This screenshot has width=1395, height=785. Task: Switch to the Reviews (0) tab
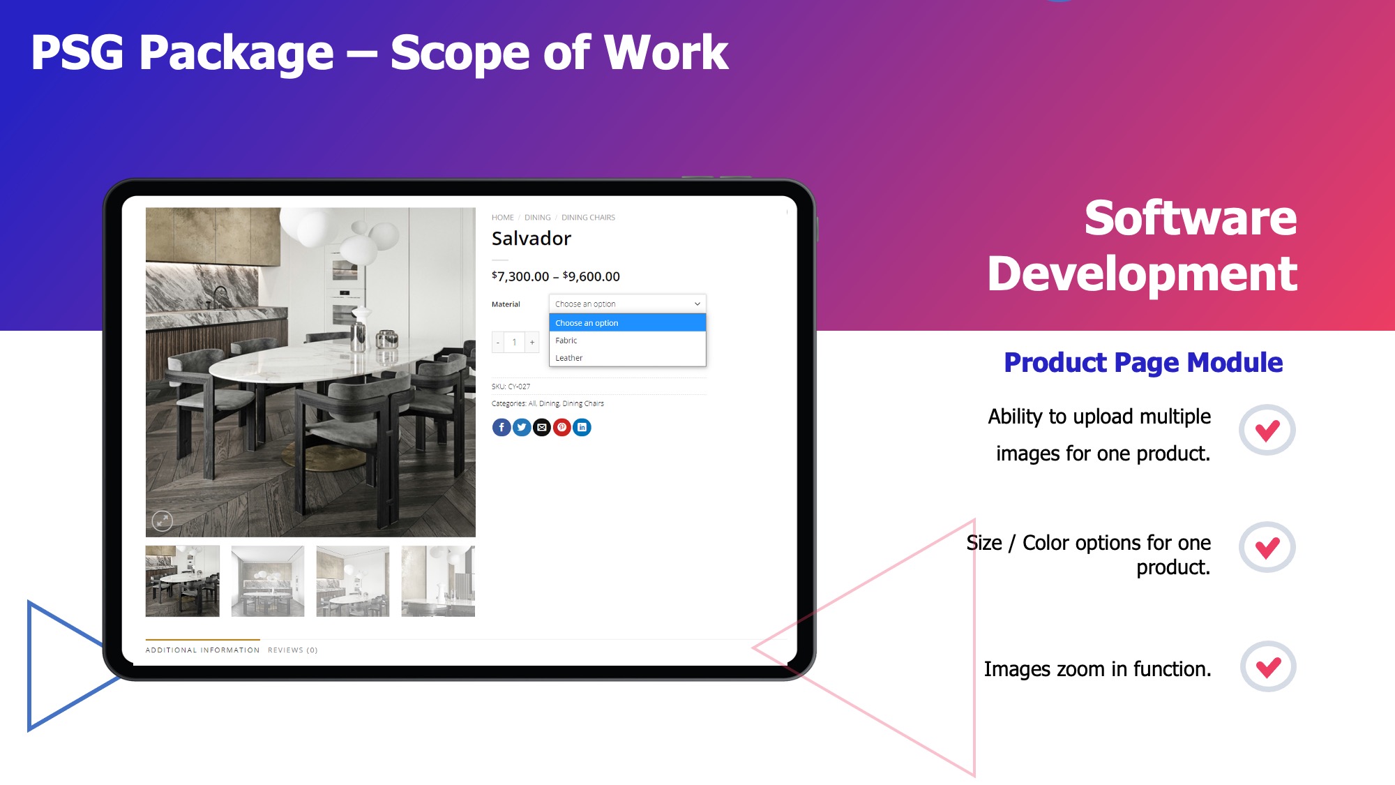click(293, 650)
